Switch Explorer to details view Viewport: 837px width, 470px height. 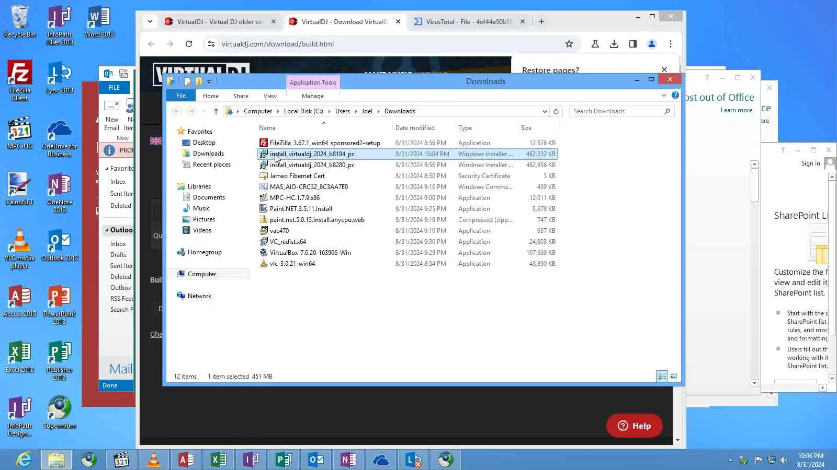tap(662, 376)
